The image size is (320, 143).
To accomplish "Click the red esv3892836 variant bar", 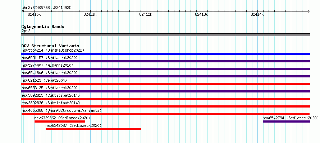I will 165,106.
